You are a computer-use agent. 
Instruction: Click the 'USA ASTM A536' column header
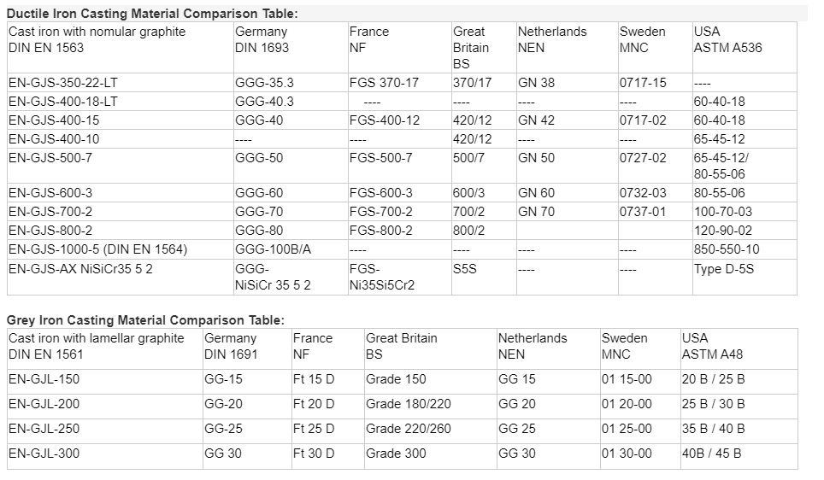click(727, 39)
